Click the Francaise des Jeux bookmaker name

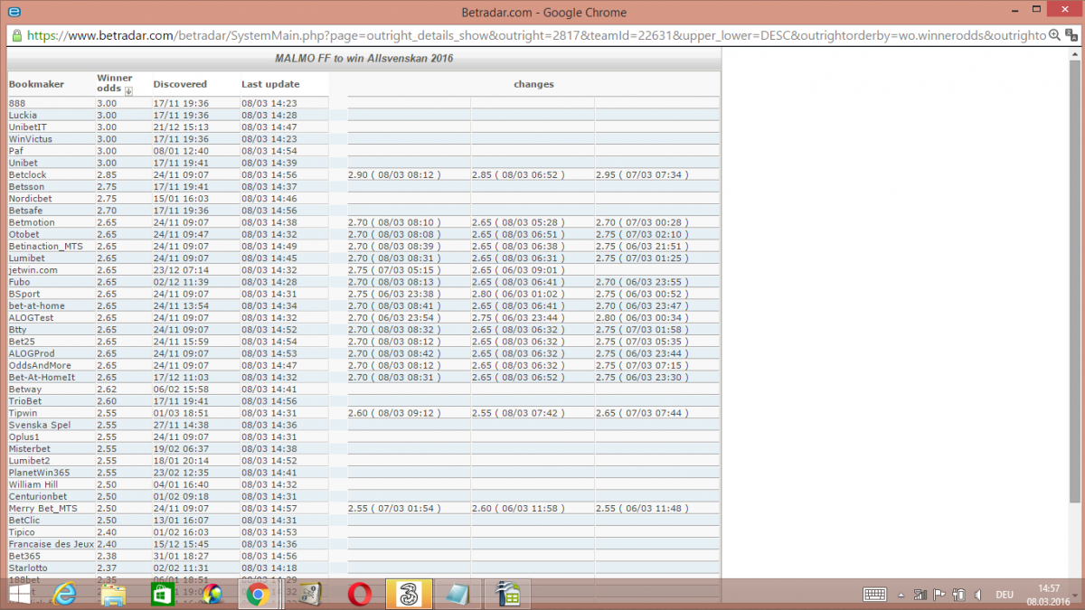click(51, 544)
